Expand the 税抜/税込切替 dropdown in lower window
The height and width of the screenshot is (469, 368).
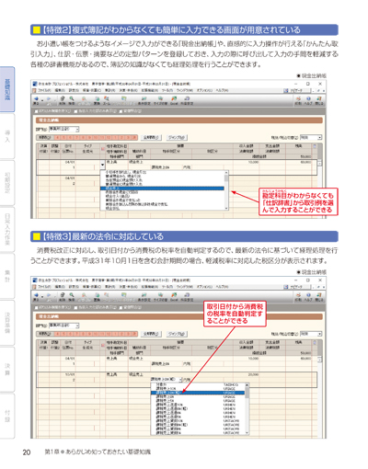(x=319, y=334)
